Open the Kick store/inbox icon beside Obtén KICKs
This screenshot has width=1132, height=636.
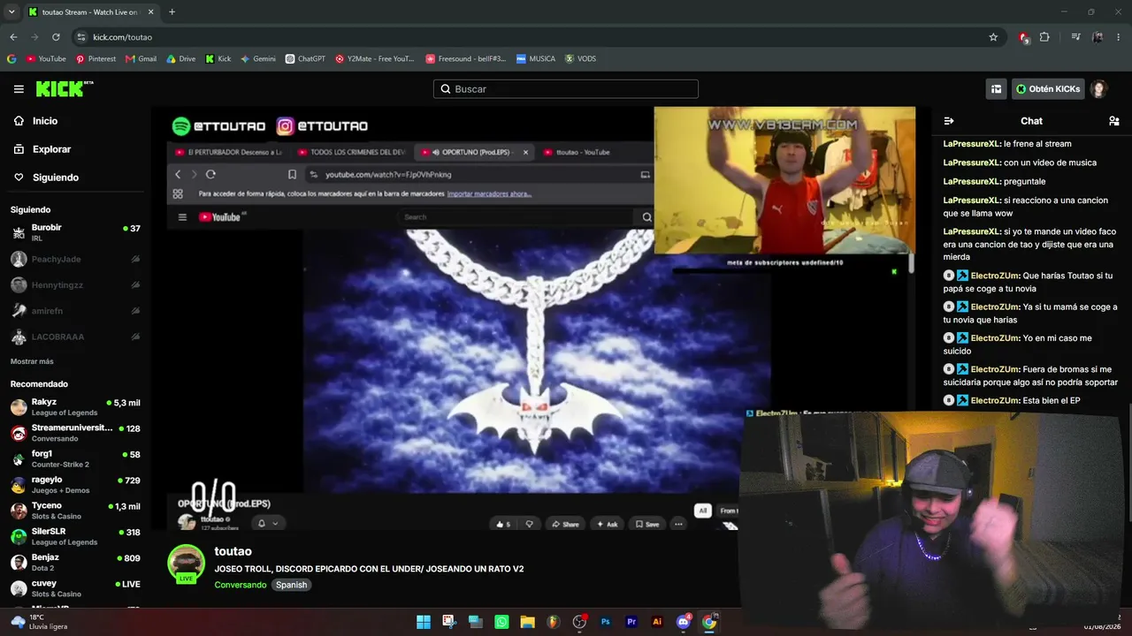996,89
